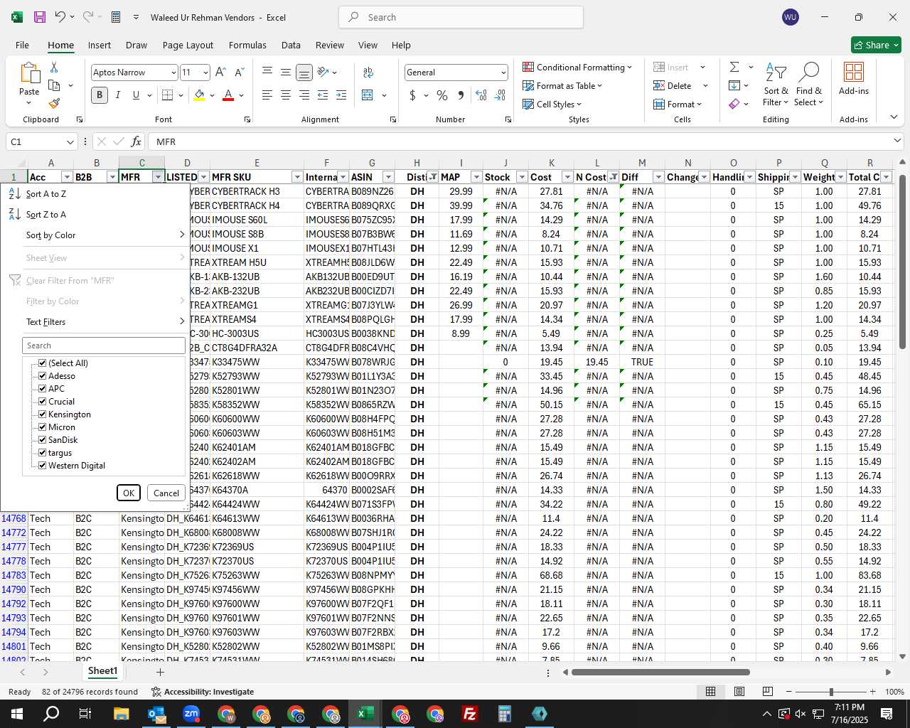Apply the yellow Fill Color swatch
910x728 pixels.
tap(200, 95)
